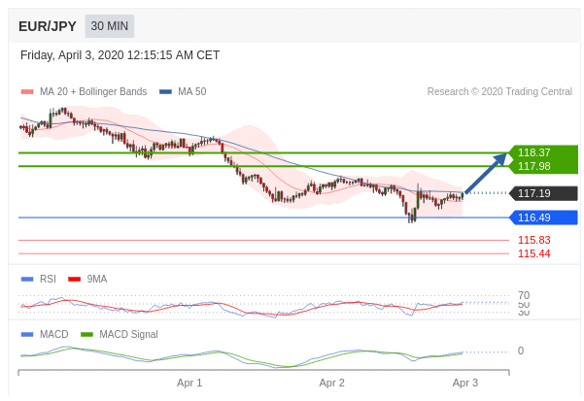Click the Apr 1 time axis label

tap(189, 383)
